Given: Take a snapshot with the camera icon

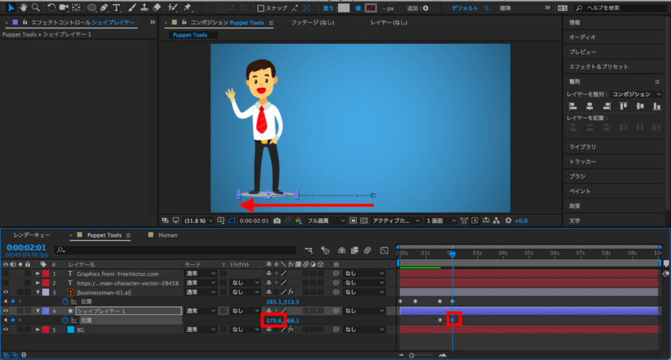Looking at the screenshot, I should coord(278,221).
